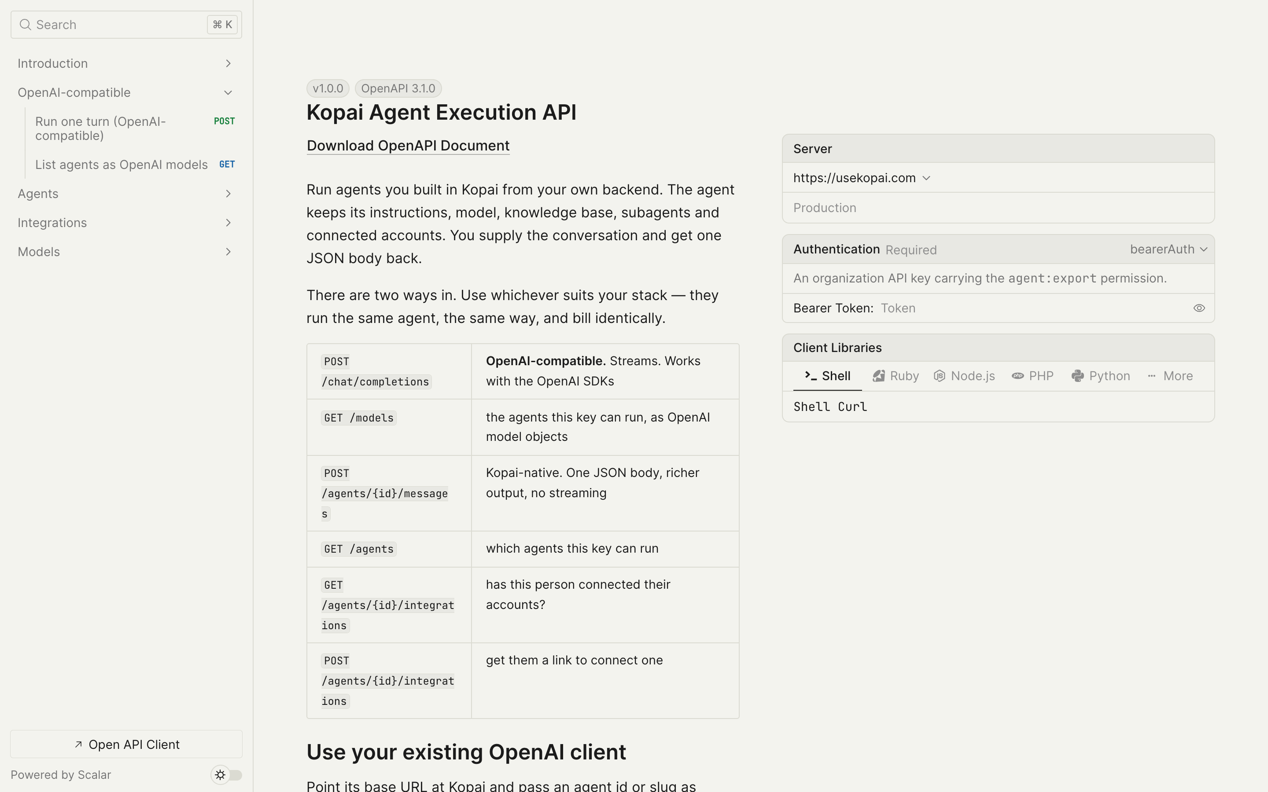Click the OpenAPI 3.1.0 badge
Image resolution: width=1268 pixels, height=792 pixels.
click(x=398, y=88)
